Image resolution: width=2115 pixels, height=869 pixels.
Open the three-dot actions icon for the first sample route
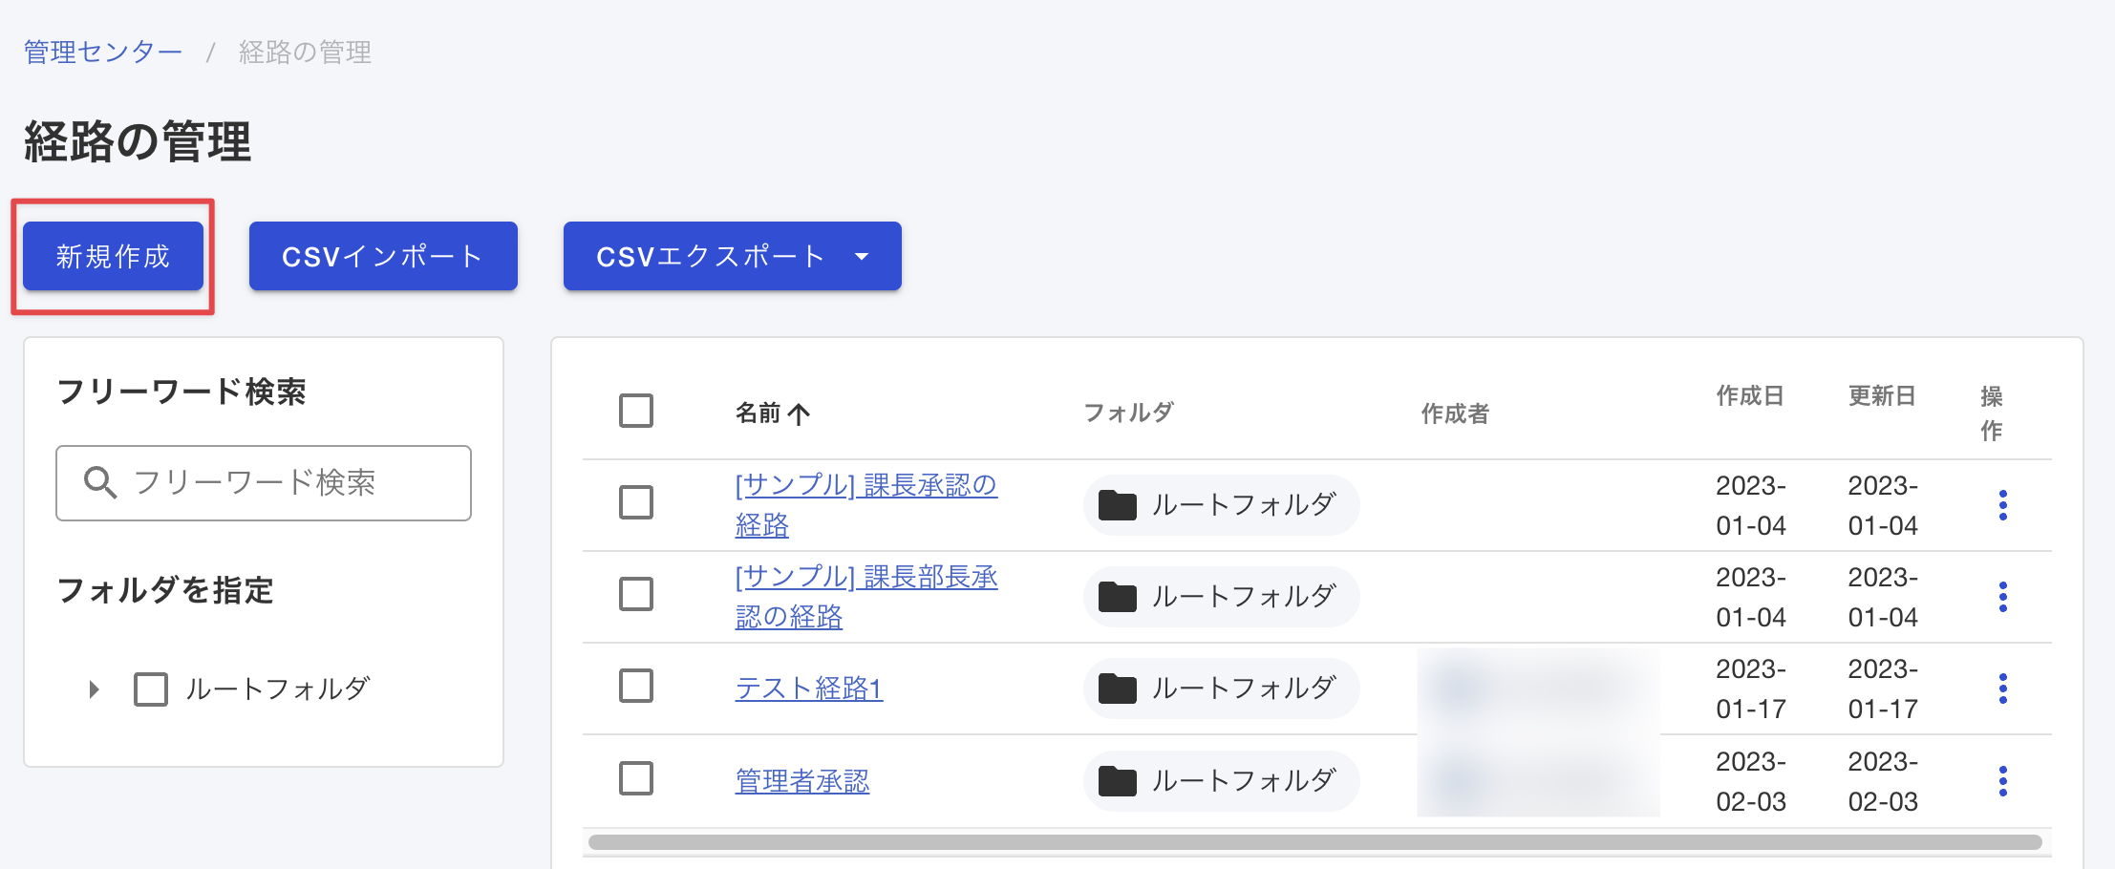click(2002, 505)
